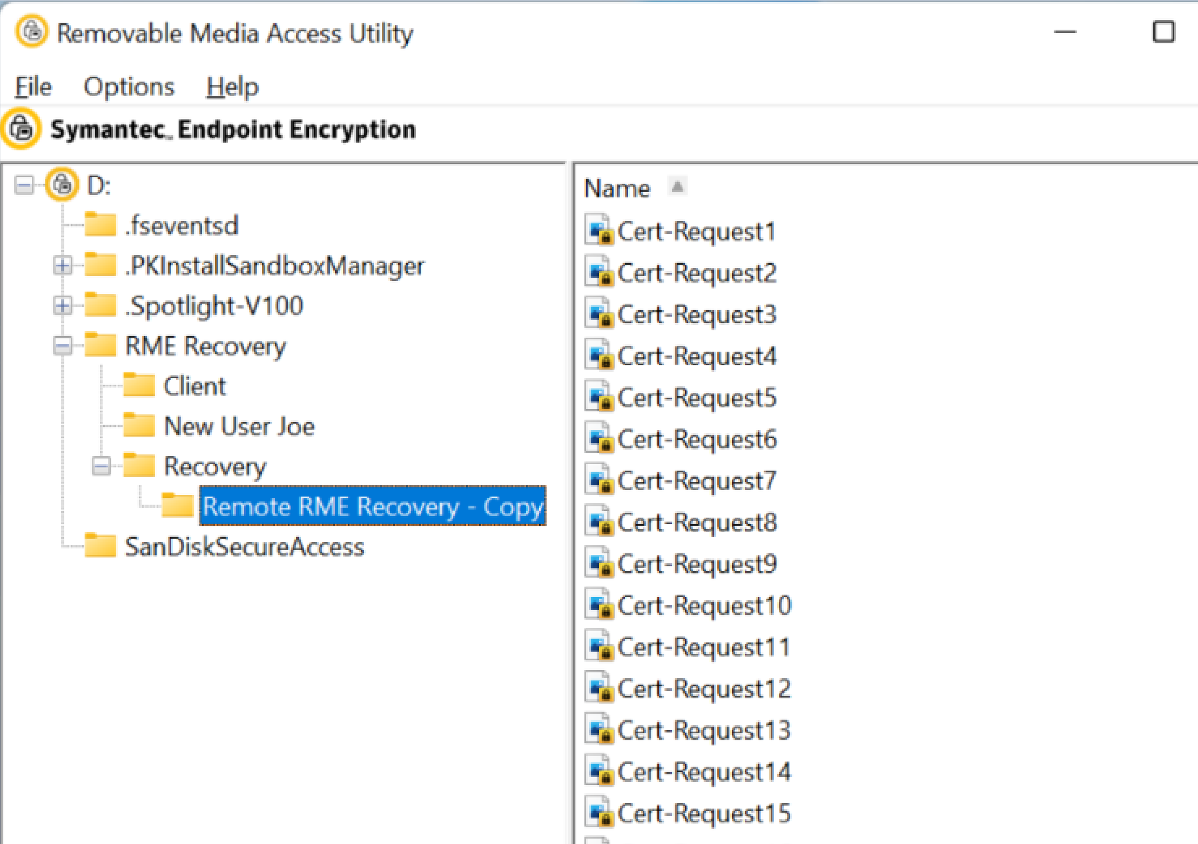Screen dimensions: 1198x844
Task: Sort files by the Name column header
Action: tap(617, 189)
